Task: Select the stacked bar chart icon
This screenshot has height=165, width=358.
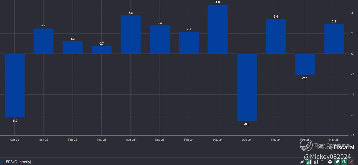Action: tap(316, 162)
